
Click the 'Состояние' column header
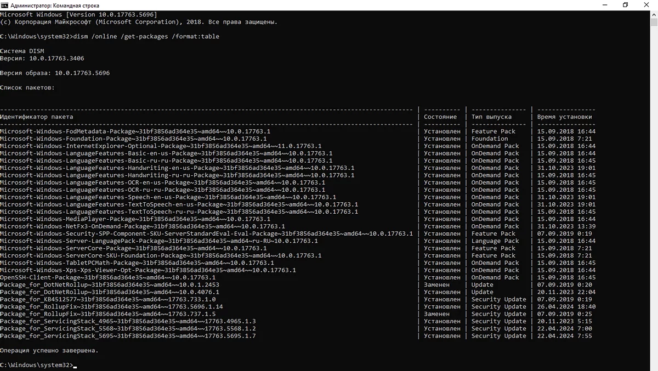[x=440, y=117]
